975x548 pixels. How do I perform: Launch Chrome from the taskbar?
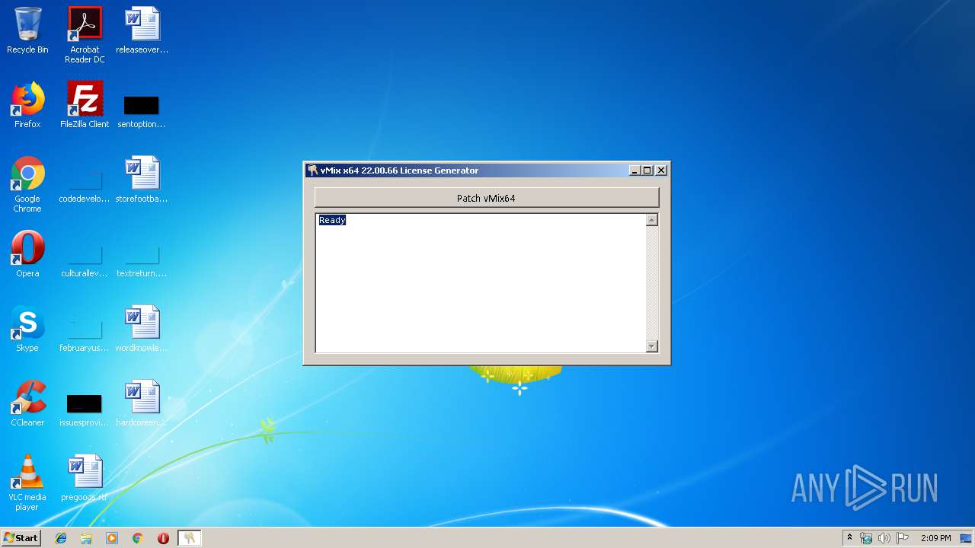(138, 538)
